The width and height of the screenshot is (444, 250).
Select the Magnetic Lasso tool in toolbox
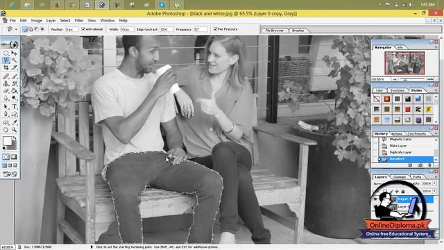pyautogui.click(x=6, y=60)
